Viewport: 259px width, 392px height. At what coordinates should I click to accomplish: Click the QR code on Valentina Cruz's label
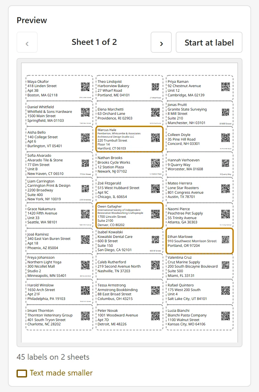(x=225, y=265)
